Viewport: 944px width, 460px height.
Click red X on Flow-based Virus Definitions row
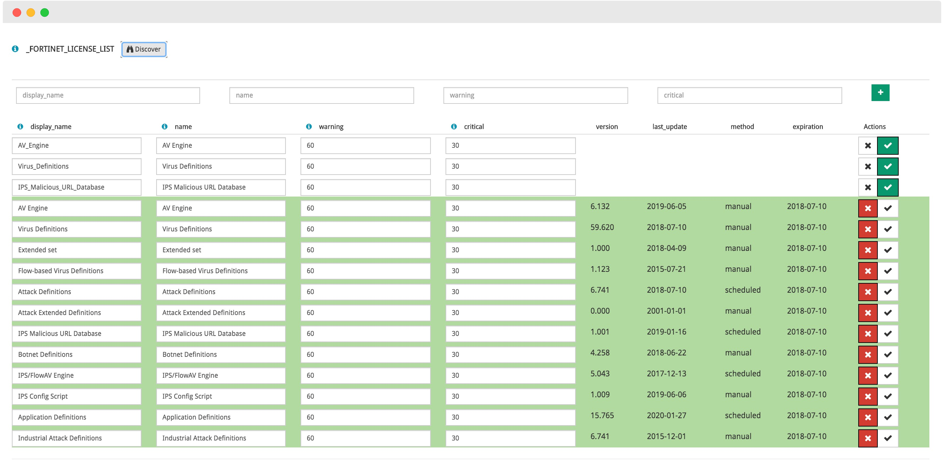pos(868,271)
